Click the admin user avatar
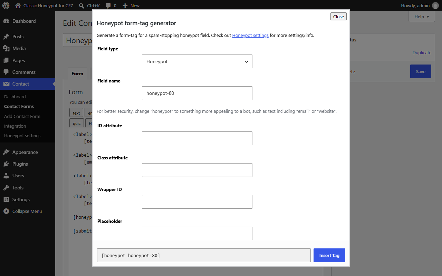Viewport: 442px width, 276px height. 435,6
